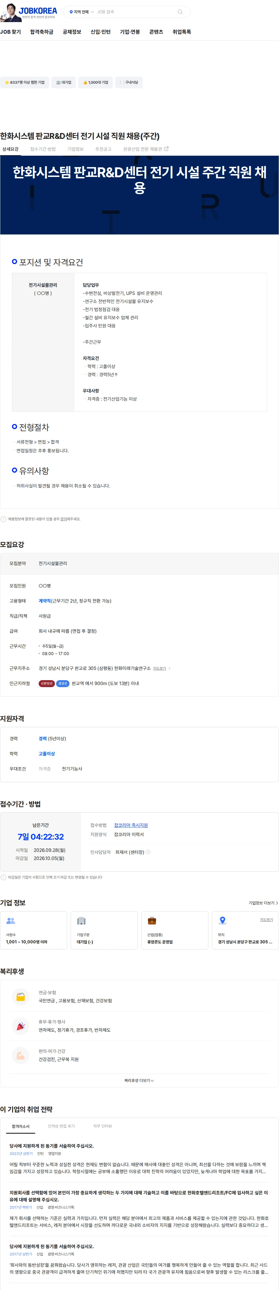Open the 기업정보 더보기 link
Viewport: 279px width, 1290px height.
[263, 903]
